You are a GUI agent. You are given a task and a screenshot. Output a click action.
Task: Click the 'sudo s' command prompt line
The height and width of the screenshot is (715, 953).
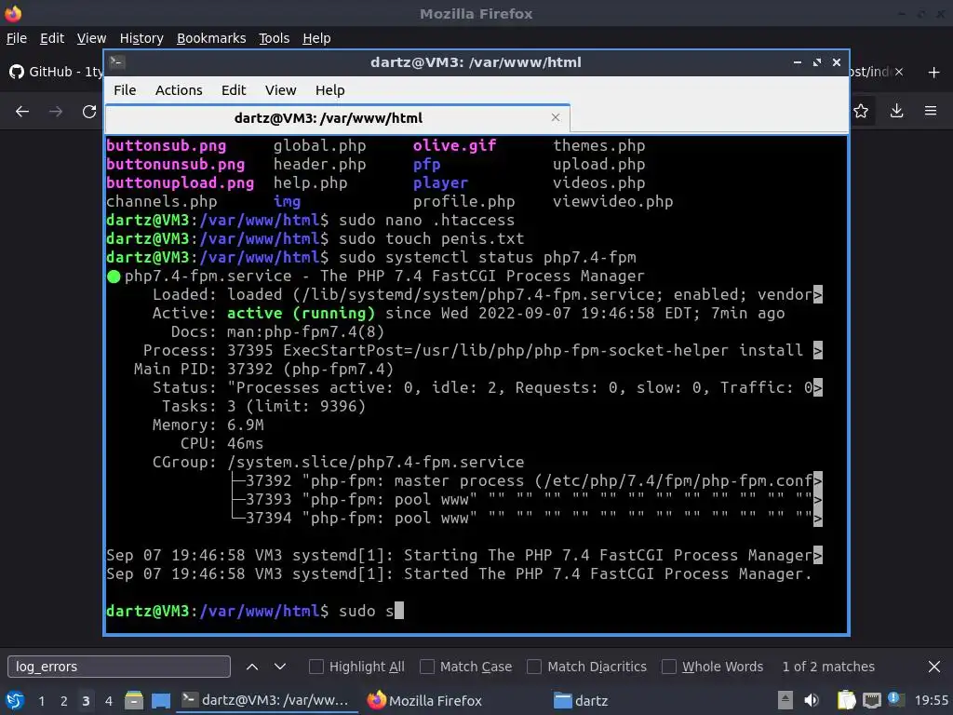(254, 611)
